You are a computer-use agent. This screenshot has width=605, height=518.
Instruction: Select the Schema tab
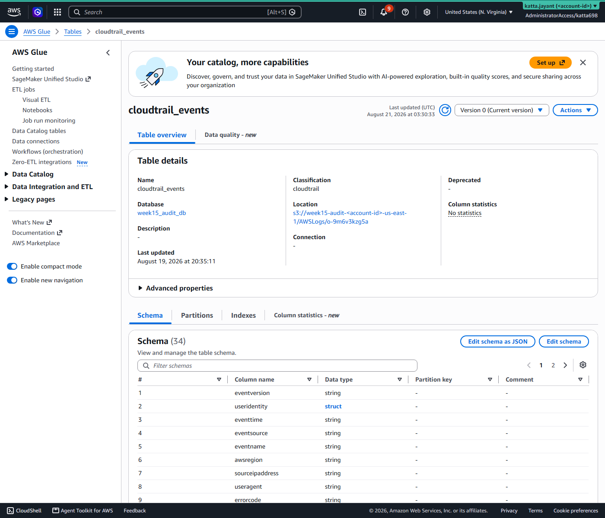(x=150, y=316)
